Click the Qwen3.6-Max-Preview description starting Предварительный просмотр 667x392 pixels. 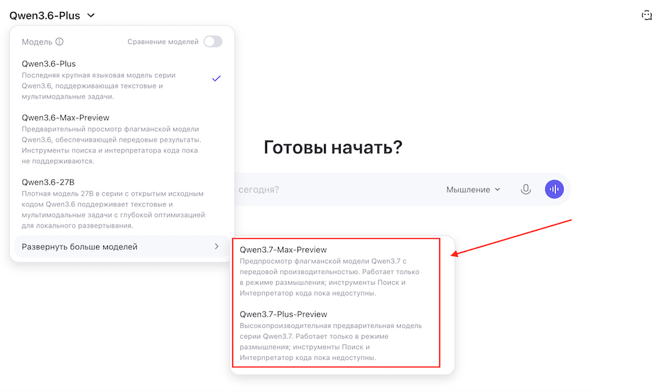111,145
